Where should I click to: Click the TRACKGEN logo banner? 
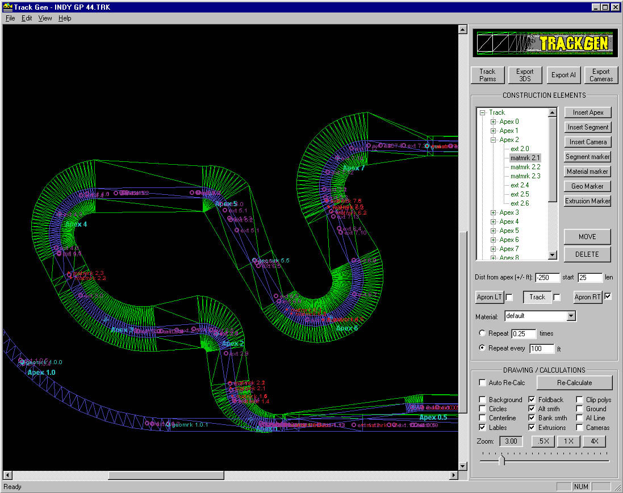(x=545, y=43)
